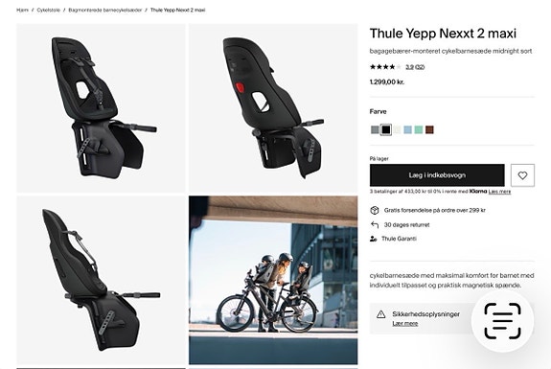Click the 30 dages returret arrow icon
This screenshot has width=551, height=369.
tap(375, 224)
